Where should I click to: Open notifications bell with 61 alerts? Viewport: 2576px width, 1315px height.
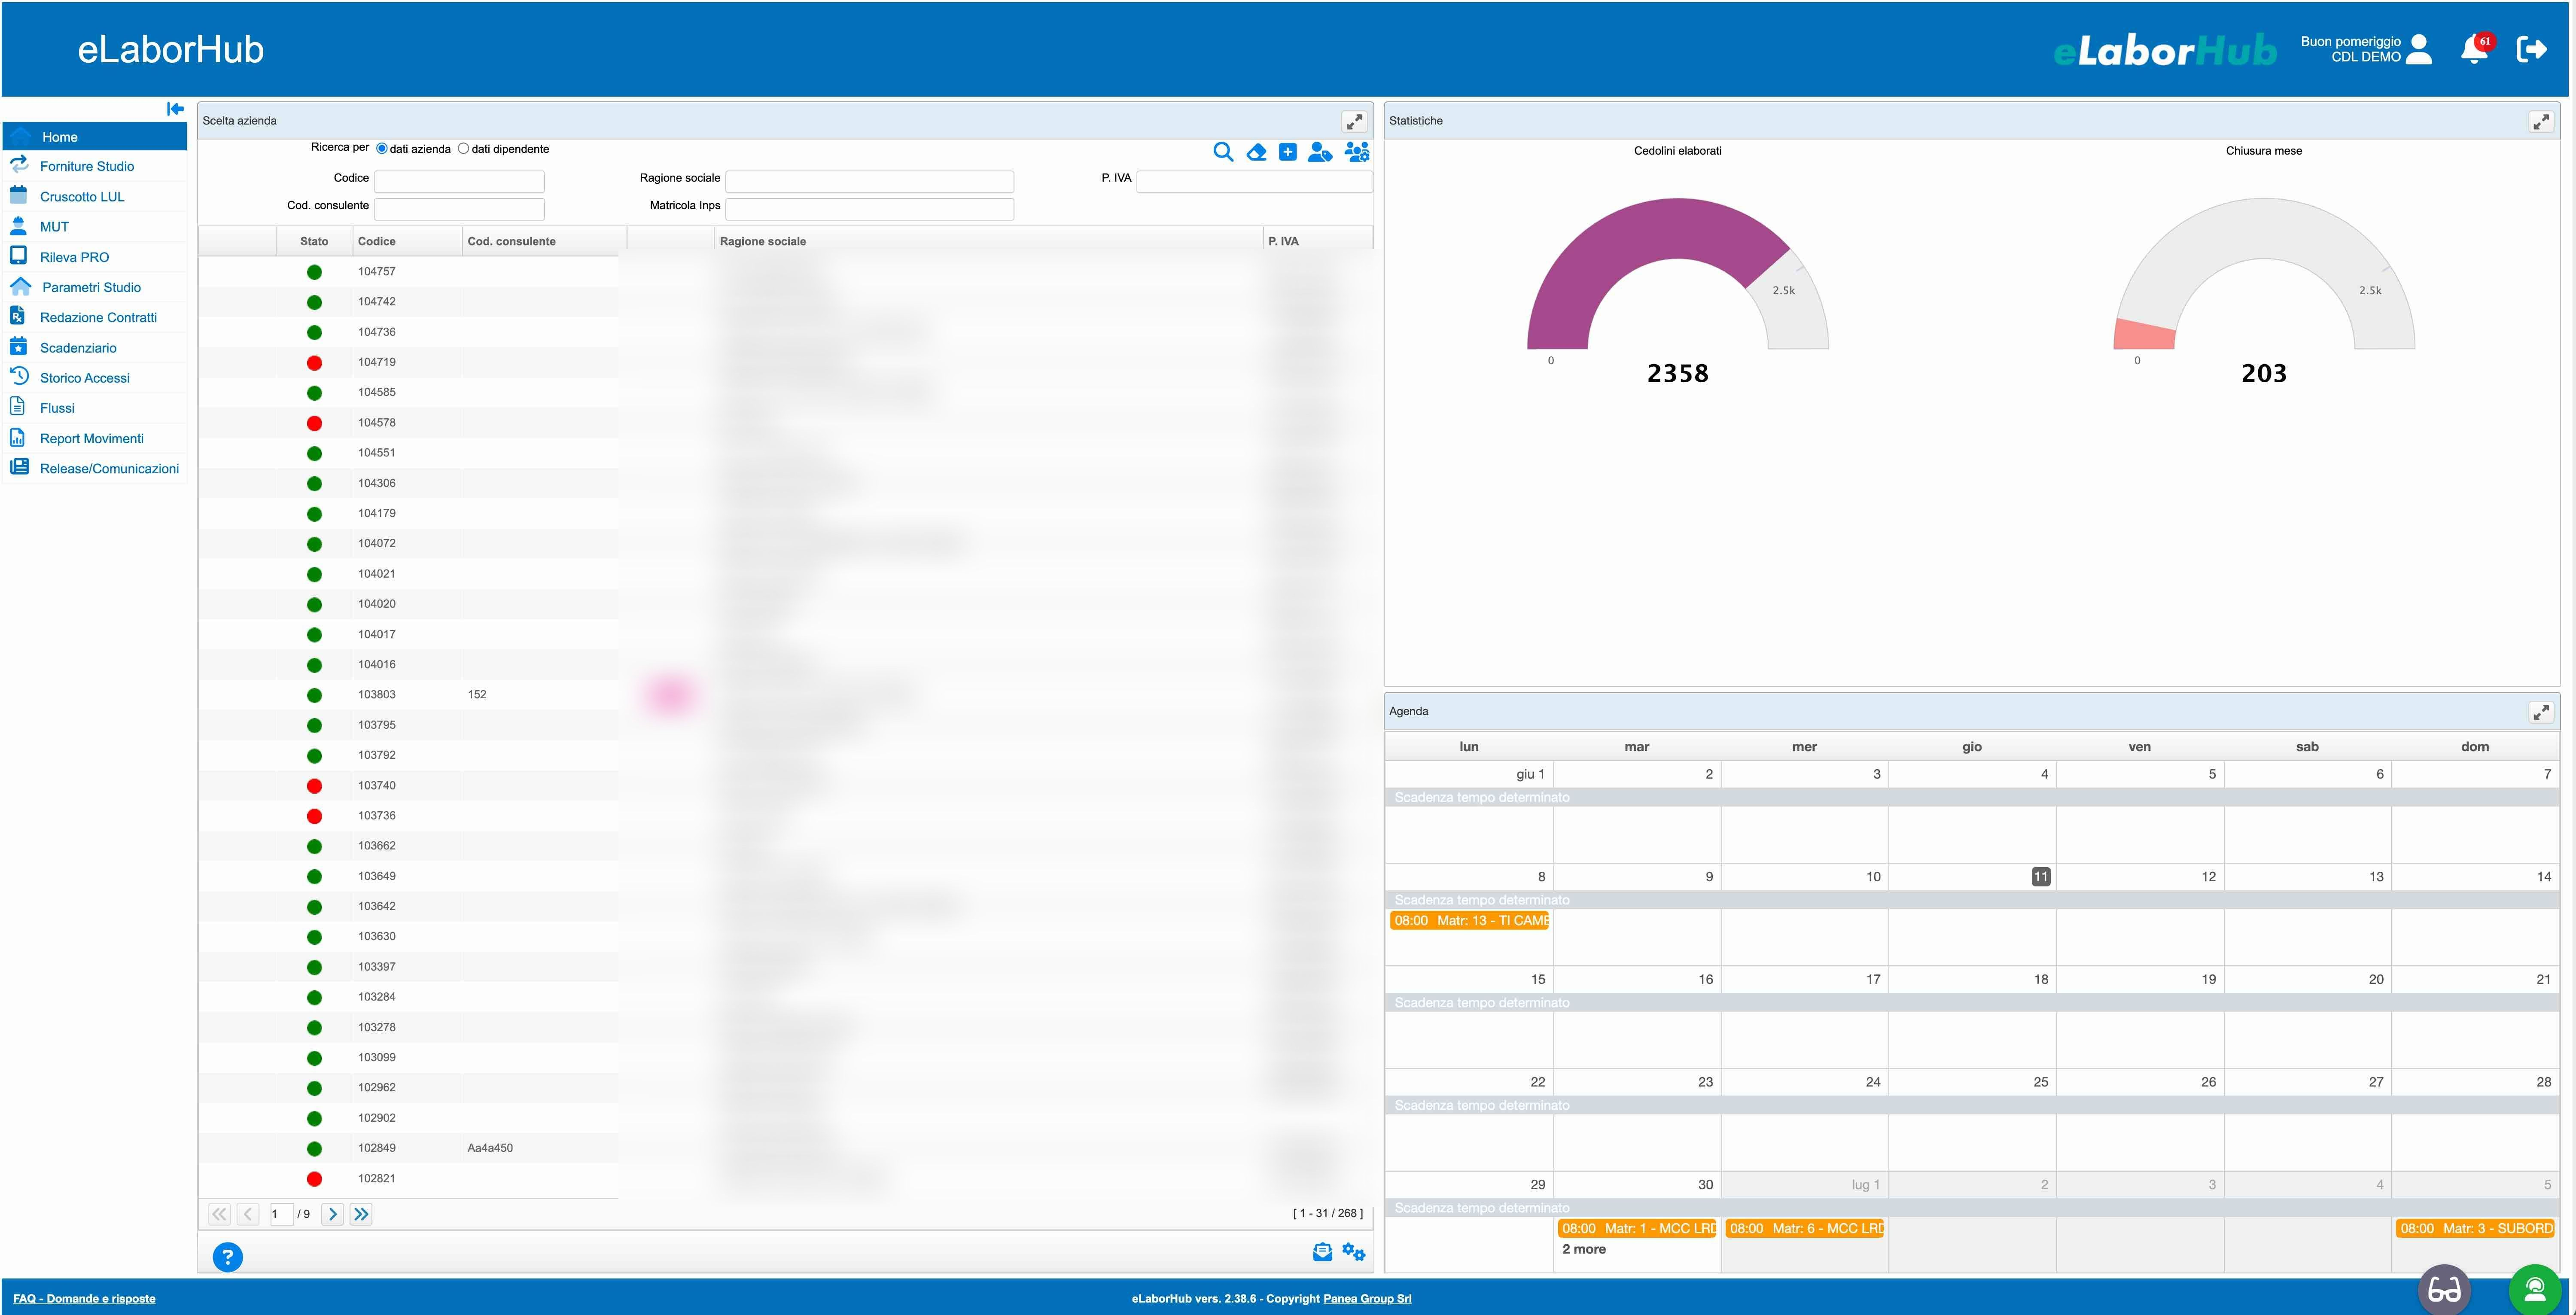[2475, 49]
